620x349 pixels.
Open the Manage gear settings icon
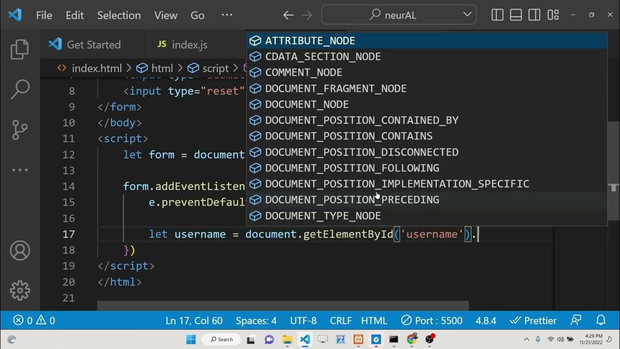20,290
